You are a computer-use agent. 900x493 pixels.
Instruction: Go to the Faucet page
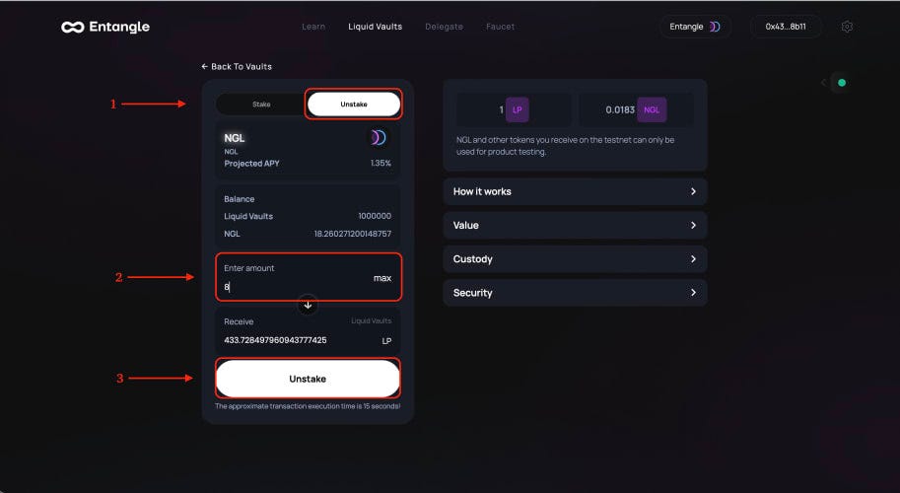pyautogui.click(x=500, y=27)
